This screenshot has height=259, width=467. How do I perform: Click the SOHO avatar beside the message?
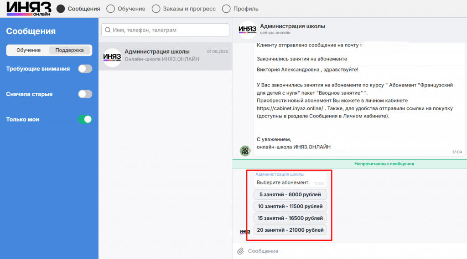(x=245, y=151)
